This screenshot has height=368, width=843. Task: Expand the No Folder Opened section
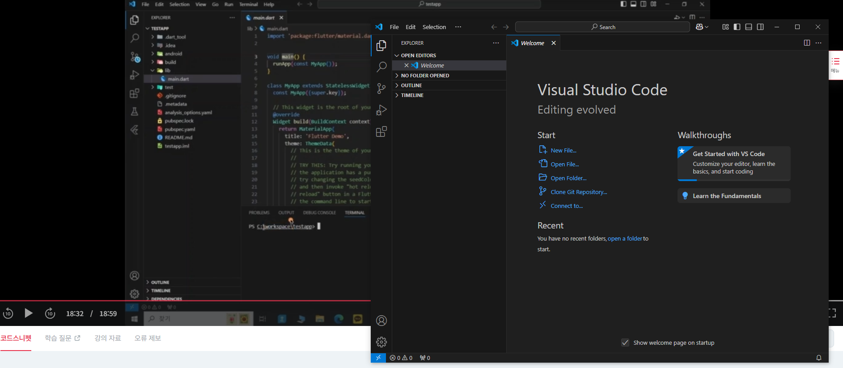[449, 76]
